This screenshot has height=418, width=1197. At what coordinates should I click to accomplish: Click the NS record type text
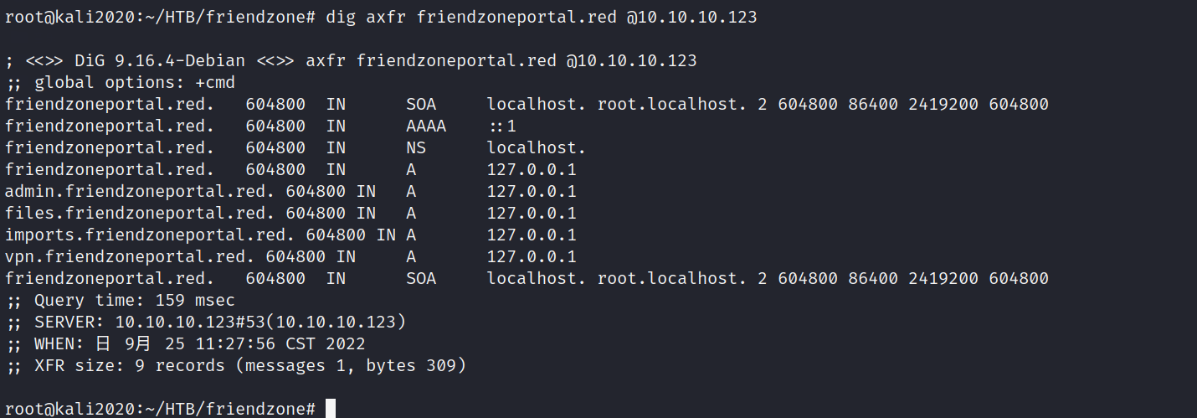point(416,148)
